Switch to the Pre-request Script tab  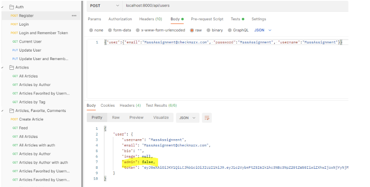tap(207, 19)
